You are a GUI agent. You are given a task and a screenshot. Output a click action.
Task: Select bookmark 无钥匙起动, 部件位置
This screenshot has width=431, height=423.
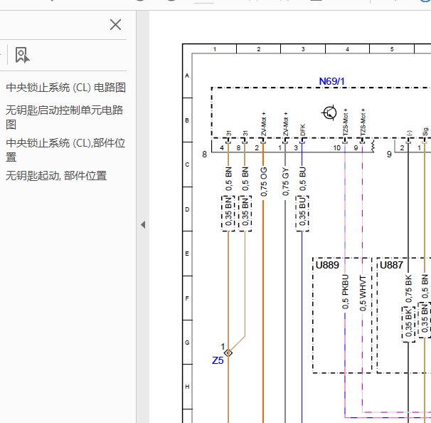point(56,176)
